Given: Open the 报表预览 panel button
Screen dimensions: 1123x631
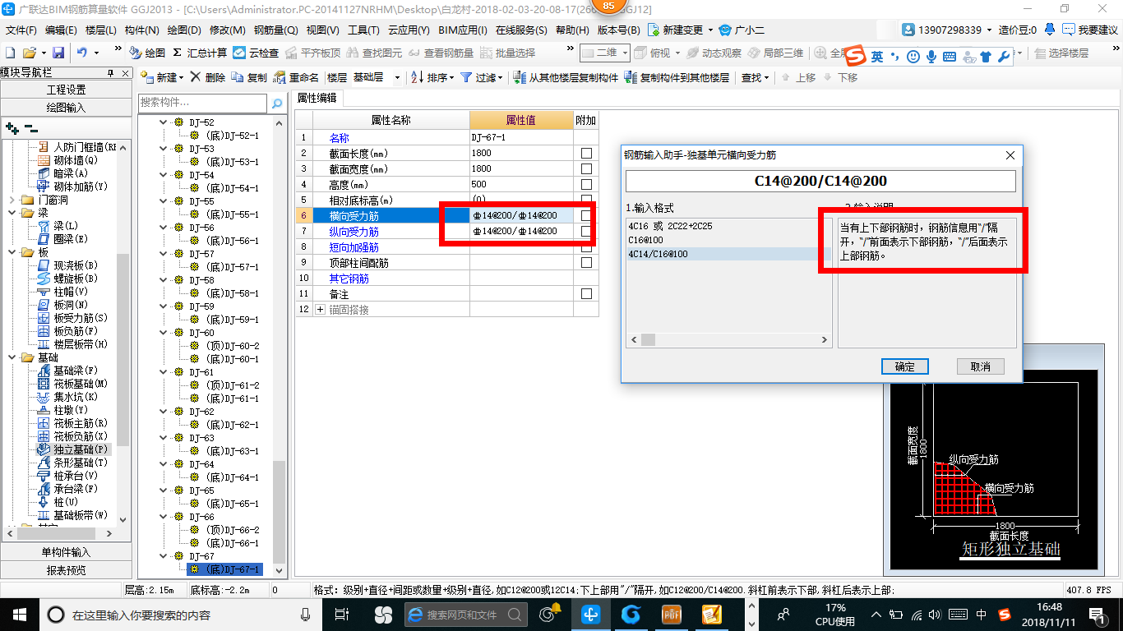Looking at the screenshot, I should pyautogui.click(x=67, y=570).
